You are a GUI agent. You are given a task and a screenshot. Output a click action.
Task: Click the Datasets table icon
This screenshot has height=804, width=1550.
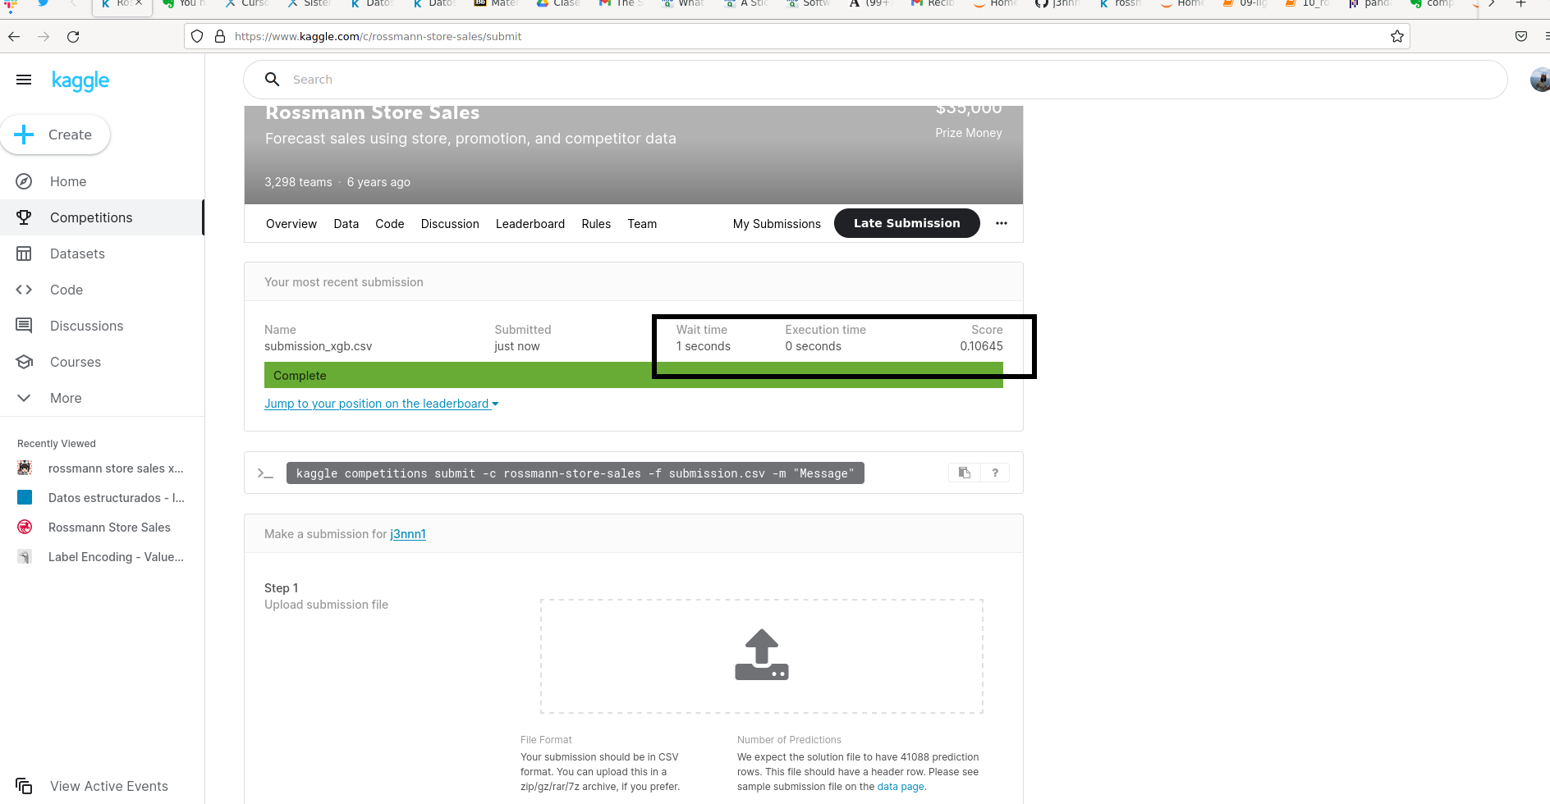24,254
